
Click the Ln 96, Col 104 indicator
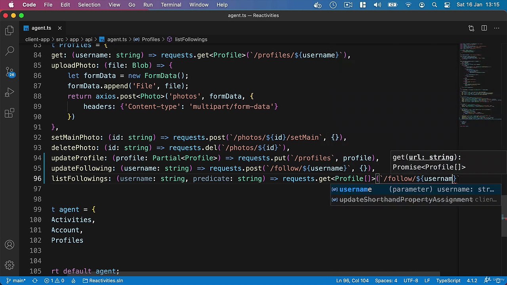coord(352,281)
